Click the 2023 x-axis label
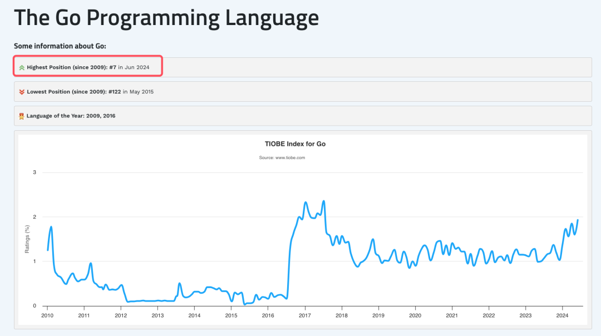This screenshot has width=601, height=336. tap(525, 315)
